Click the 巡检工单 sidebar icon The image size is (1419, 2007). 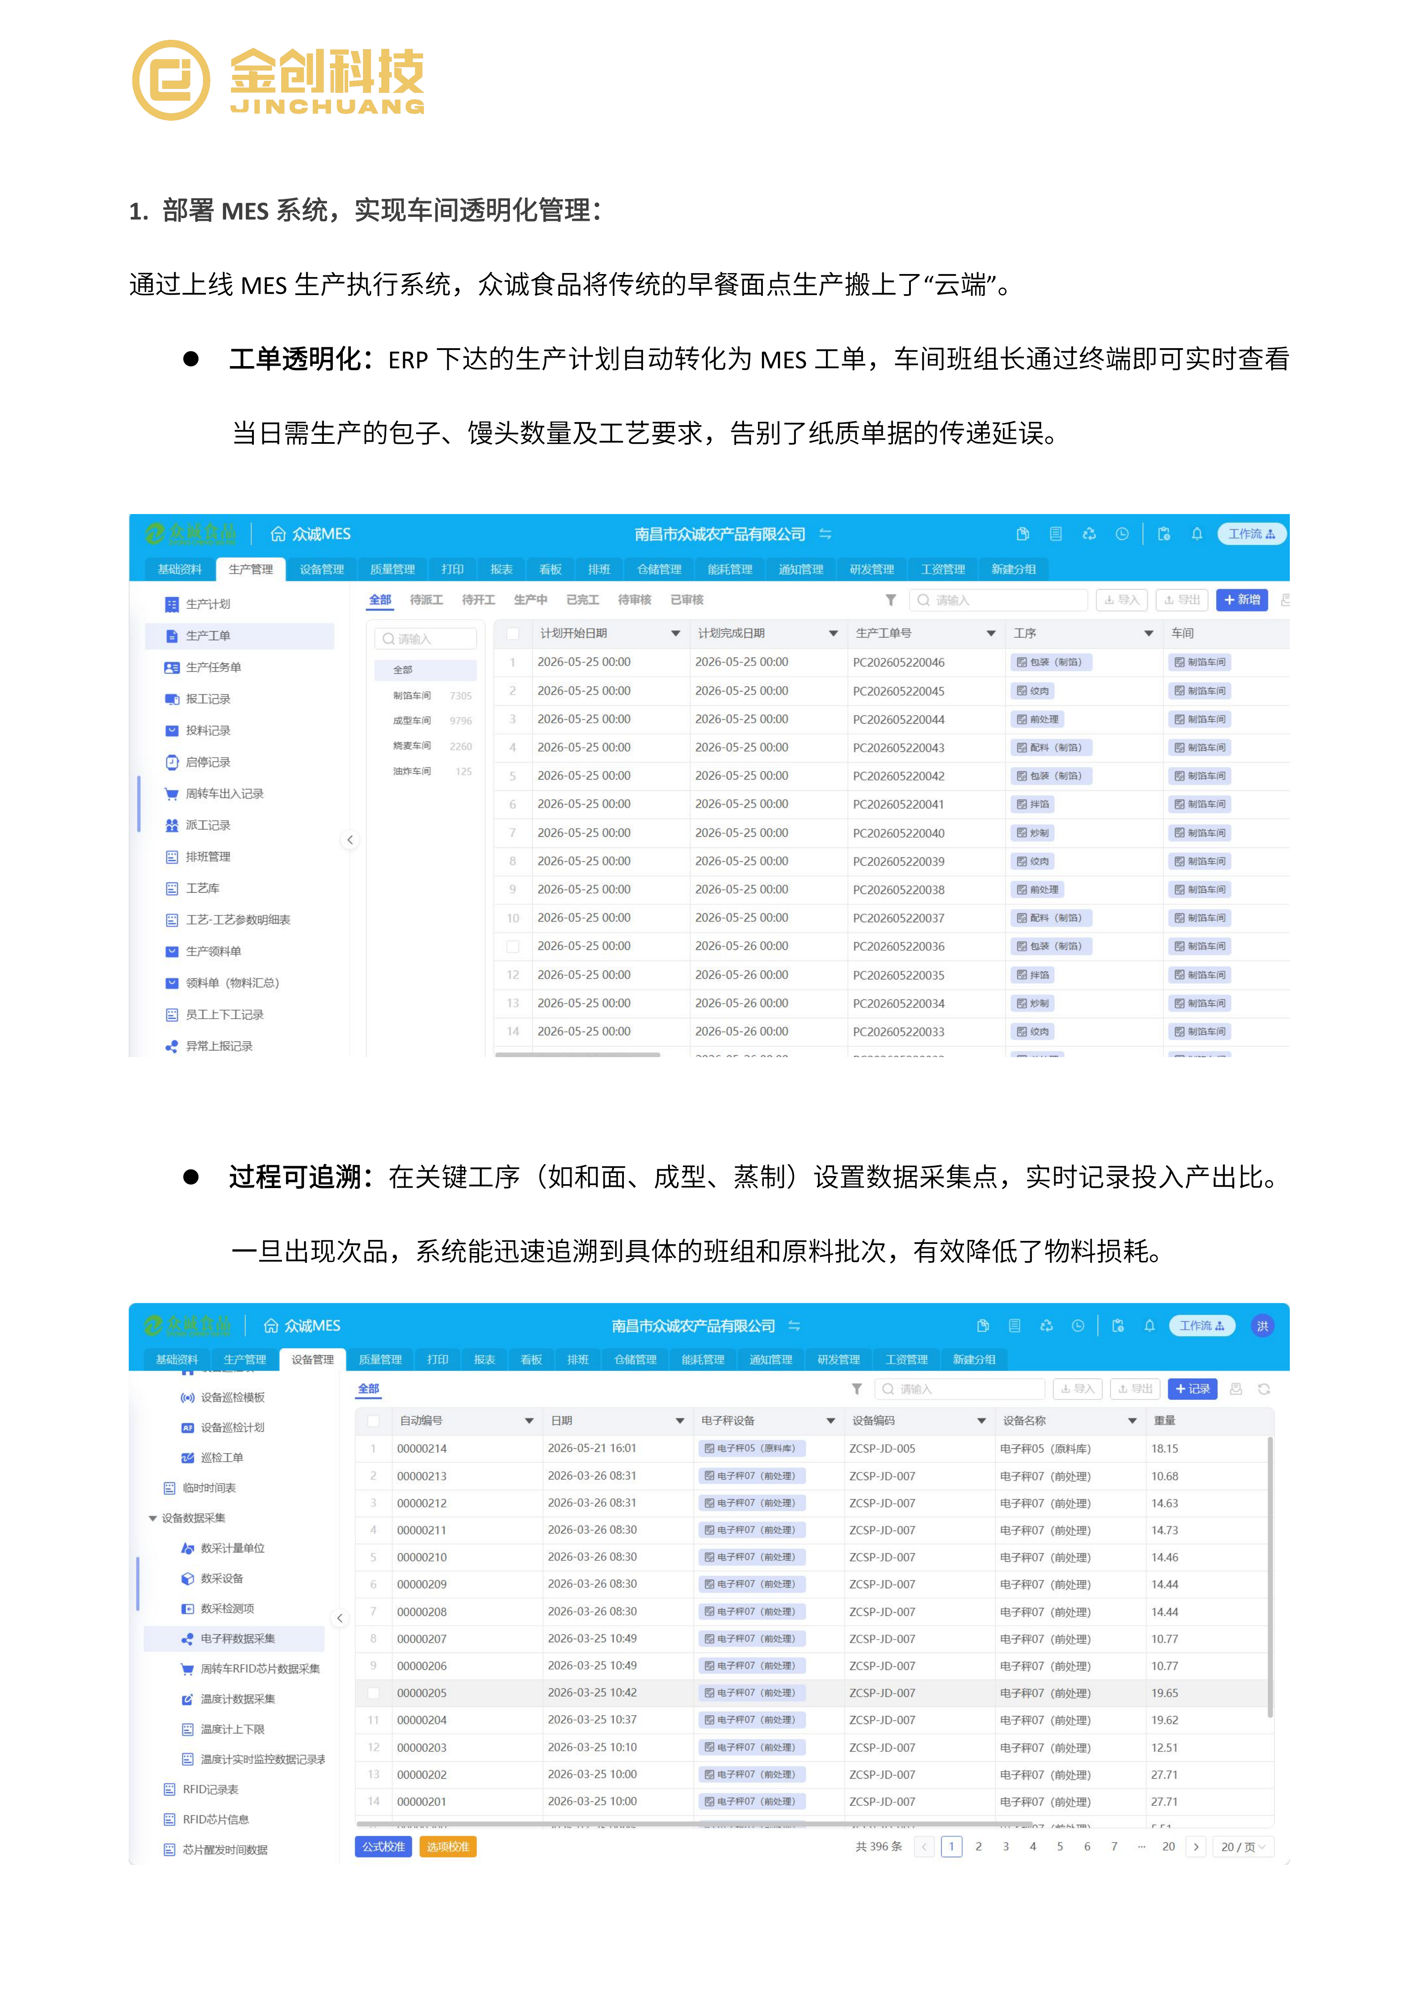click(187, 1457)
